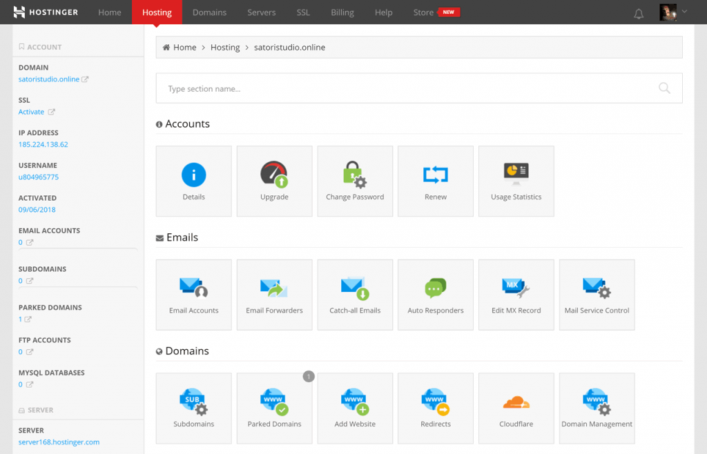Viewport: 707px width, 454px height.
Task: Open Usage Statistics tile
Action: tap(516, 181)
